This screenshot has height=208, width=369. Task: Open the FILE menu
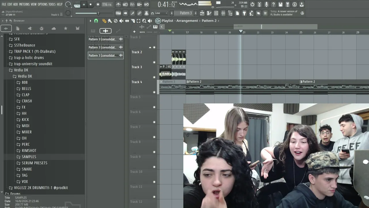(x=4, y=4)
